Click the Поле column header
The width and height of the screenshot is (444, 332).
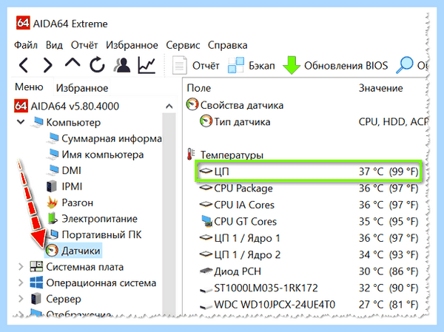tap(199, 88)
